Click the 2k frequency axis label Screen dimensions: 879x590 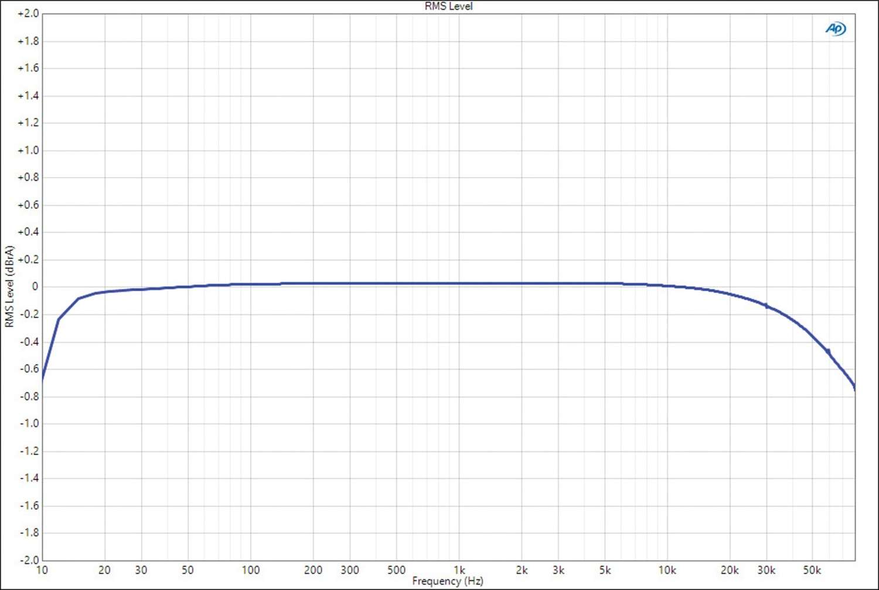point(522,570)
